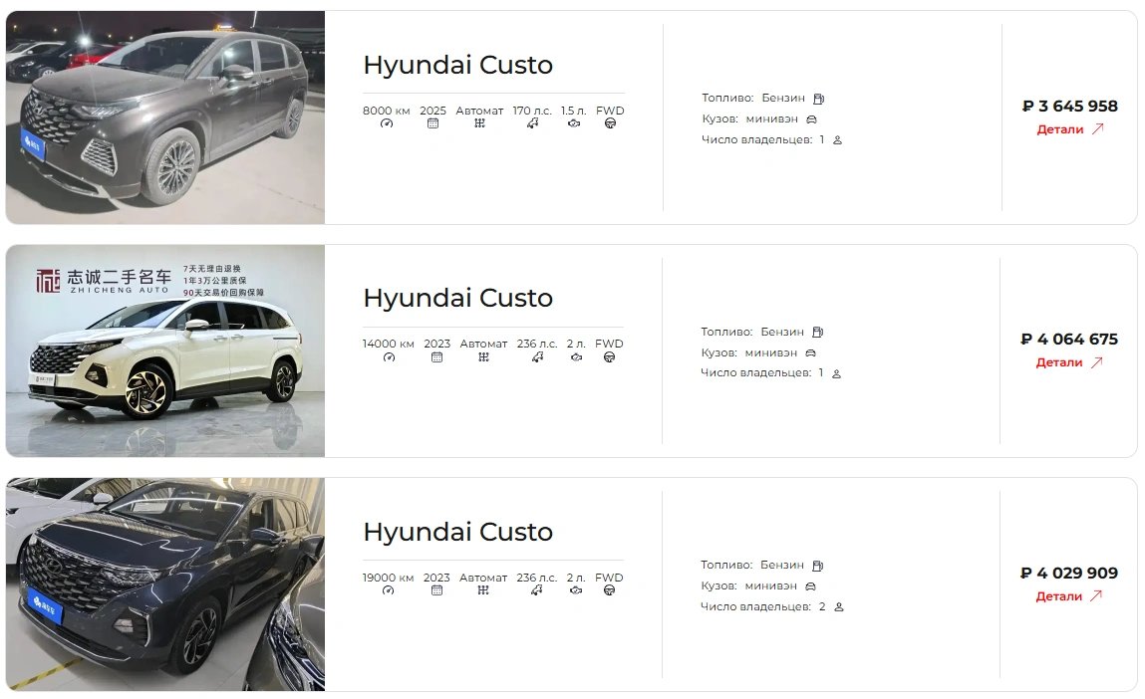Open Детали for the ₽ 3 645 958 car

pyautogui.click(x=1059, y=129)
